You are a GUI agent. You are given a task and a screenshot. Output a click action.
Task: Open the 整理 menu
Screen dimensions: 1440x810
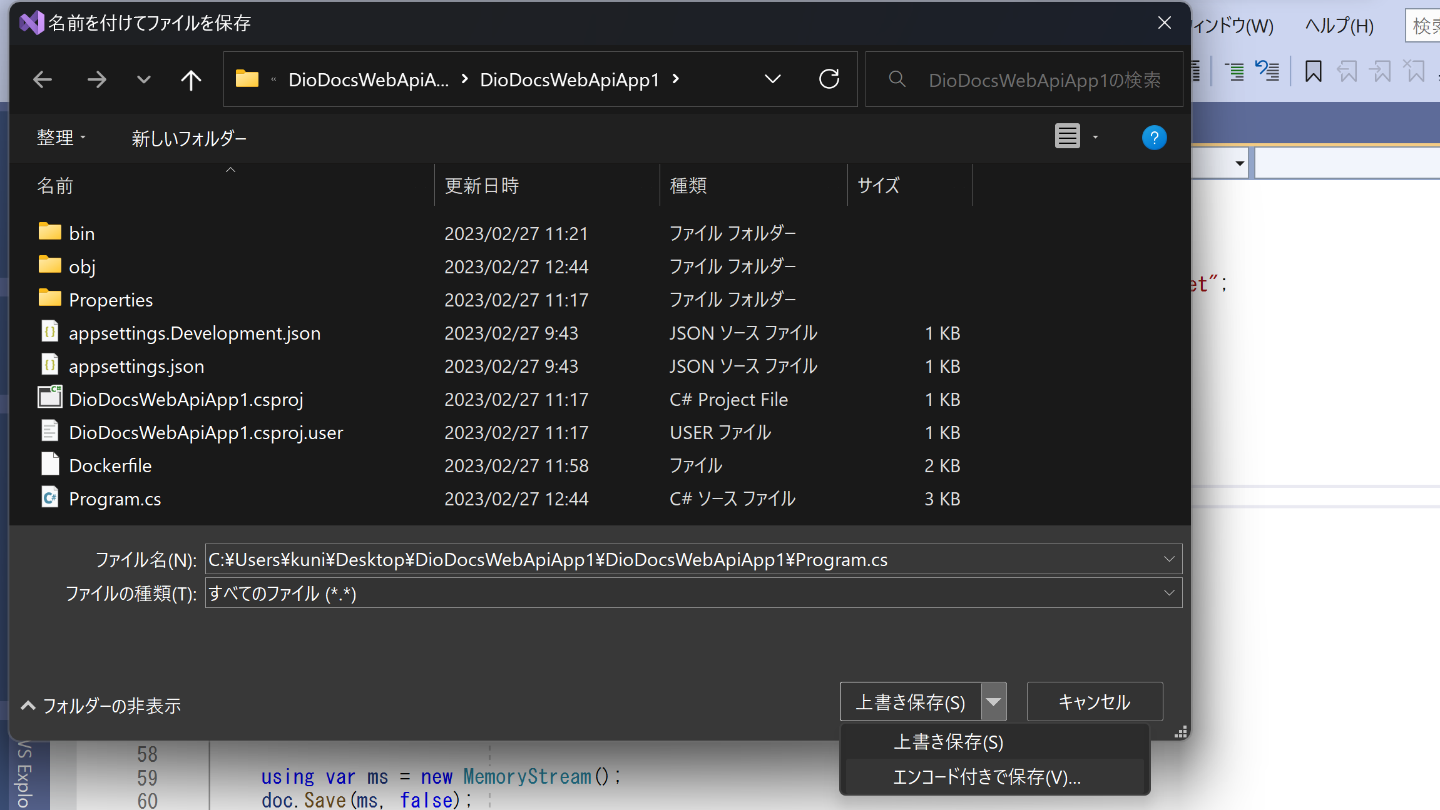pyautogui.click(x=61, y=138)
